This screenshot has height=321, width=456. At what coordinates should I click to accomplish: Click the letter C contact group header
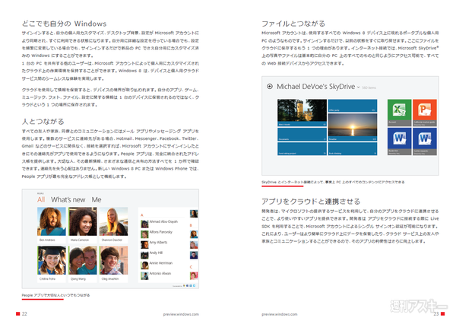coord(191,267)
